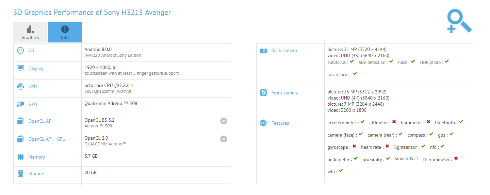The image size is (490, 195).
Task: Click the Memory label
Action: click(37, 157)
